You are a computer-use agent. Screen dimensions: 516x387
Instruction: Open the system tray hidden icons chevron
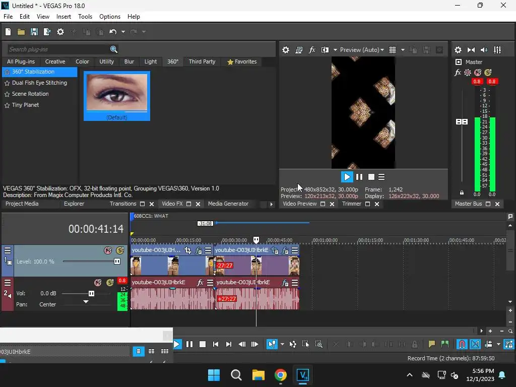(x=410, y=375)
